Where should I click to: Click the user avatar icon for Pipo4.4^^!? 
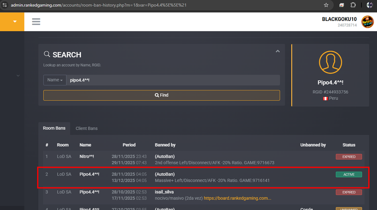click(x=330, y=62)
